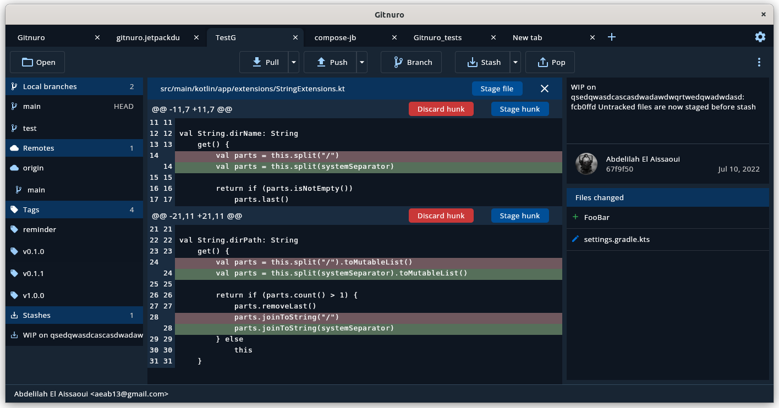
Task: Click the author avatar image
Action: [586, 164]
